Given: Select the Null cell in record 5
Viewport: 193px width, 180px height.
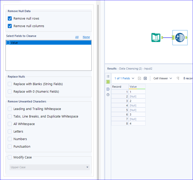Looking at the screenshot, I should 137,110.
